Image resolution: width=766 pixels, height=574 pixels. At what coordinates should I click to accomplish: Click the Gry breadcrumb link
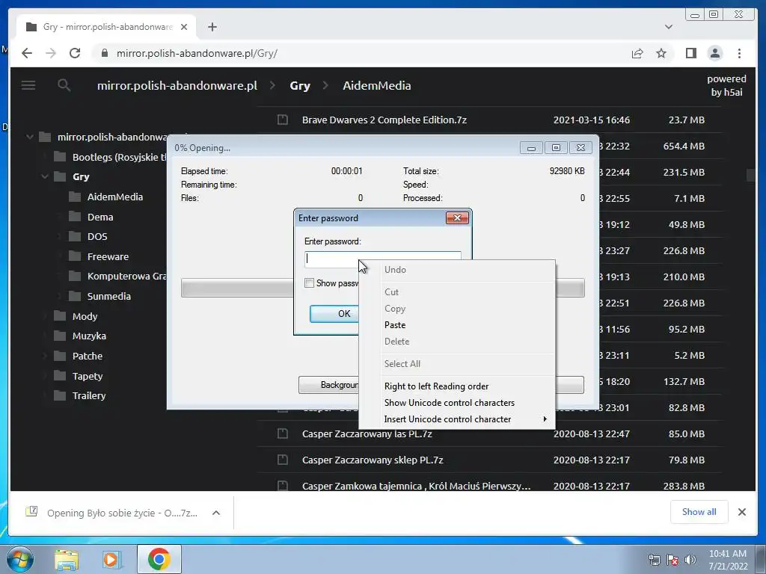point(300,86)
